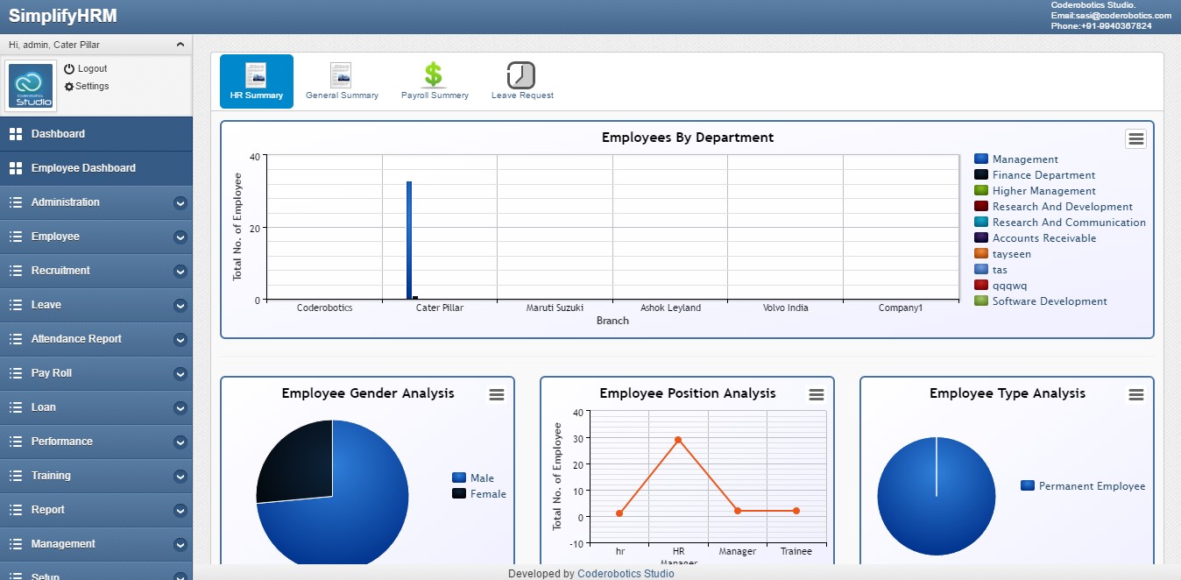Open the HR Summary tab icon
Viewport: 1181px width, 580px height.
[x=256, y=76]
